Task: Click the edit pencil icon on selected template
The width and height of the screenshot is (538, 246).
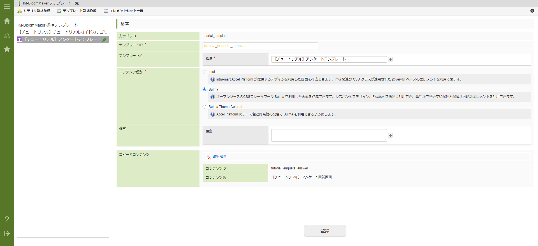Action: [105, 39]
